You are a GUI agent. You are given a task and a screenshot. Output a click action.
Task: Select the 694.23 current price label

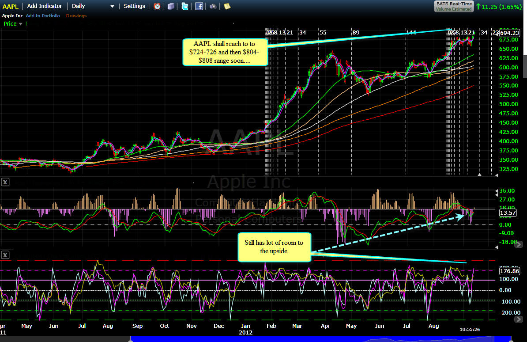pyautogui.click(x=509, y=33)
